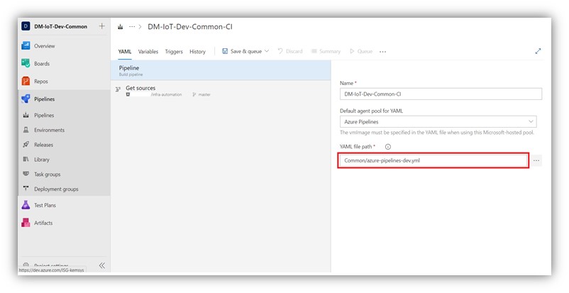Select the Releases rocket icon

[26, 145]
